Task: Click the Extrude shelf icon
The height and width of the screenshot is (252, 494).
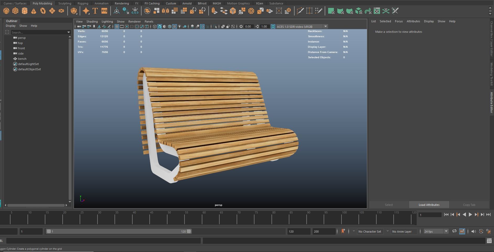Action: tap(214, 11)
